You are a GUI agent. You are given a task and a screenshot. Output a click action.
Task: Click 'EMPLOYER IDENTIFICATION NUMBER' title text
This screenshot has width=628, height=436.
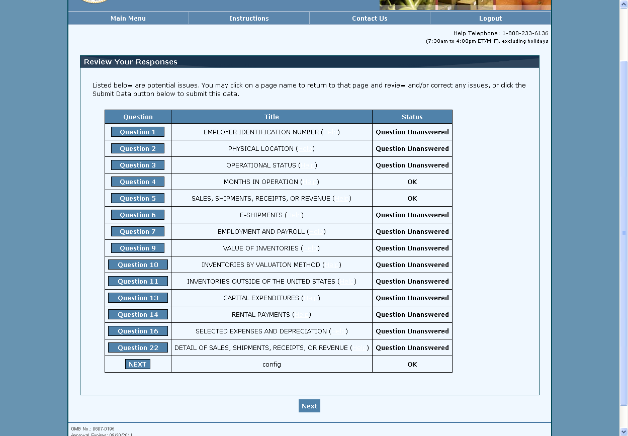point(261,132)
